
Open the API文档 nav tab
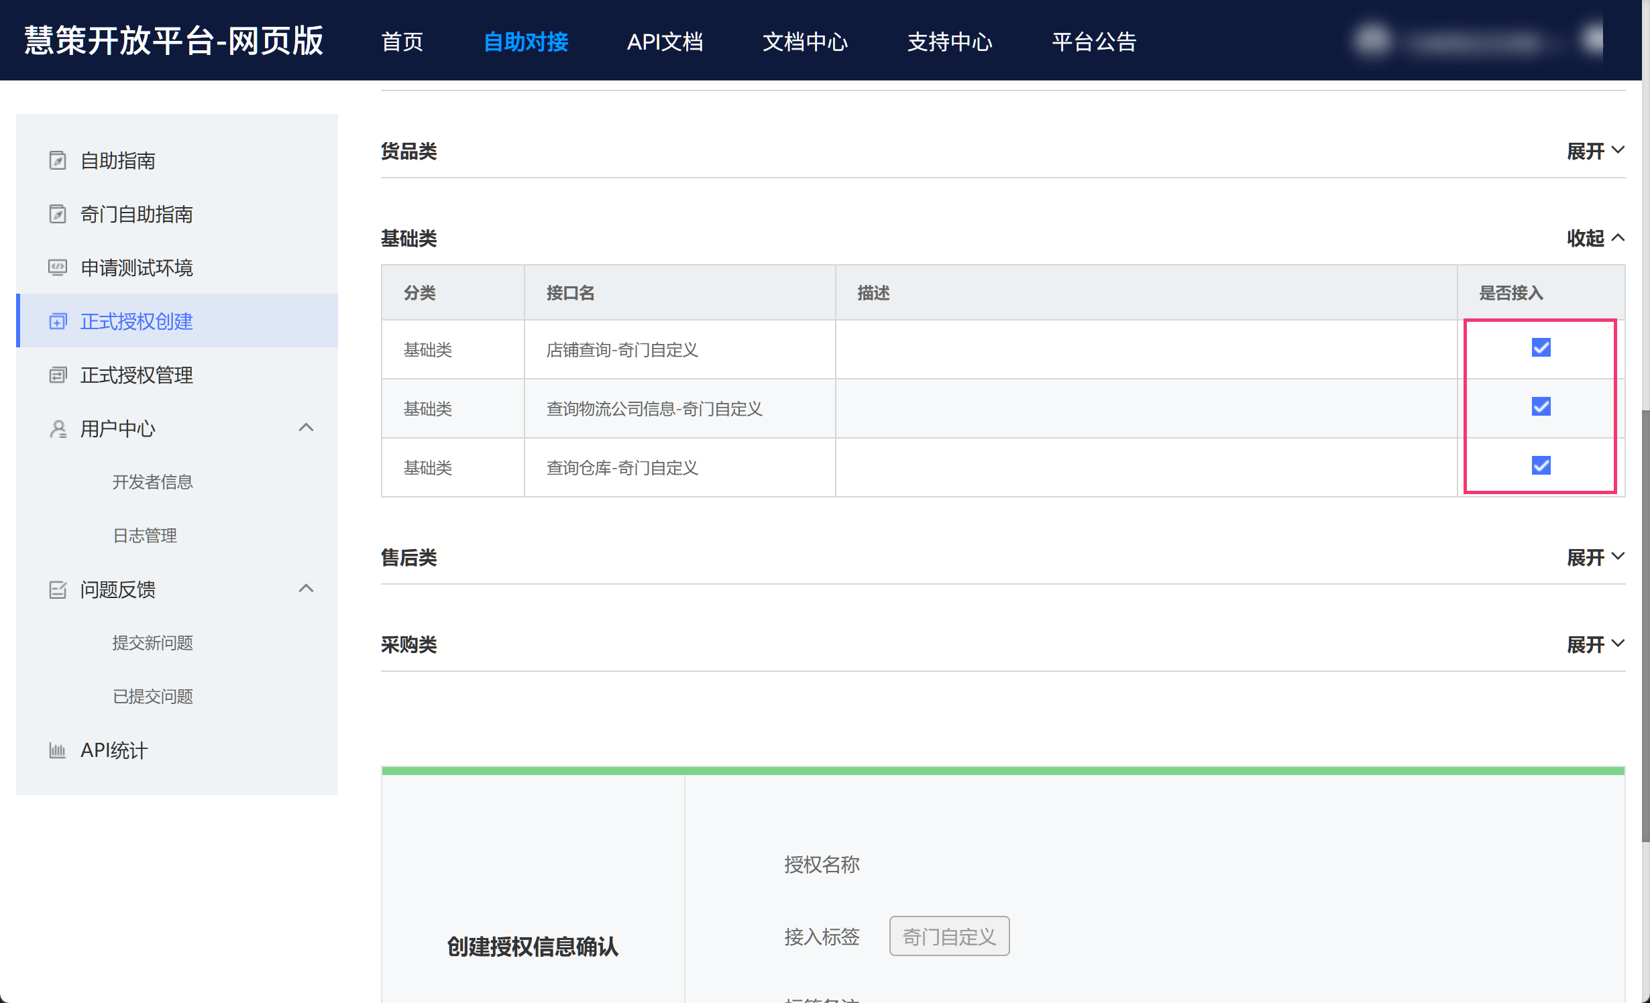pyautogui.click(x=664, y=42)
